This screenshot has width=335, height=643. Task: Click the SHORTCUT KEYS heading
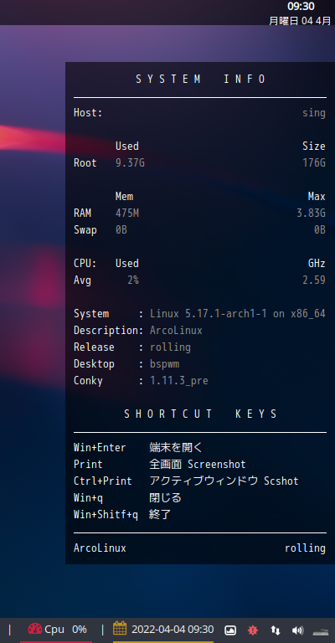point(200,414)
